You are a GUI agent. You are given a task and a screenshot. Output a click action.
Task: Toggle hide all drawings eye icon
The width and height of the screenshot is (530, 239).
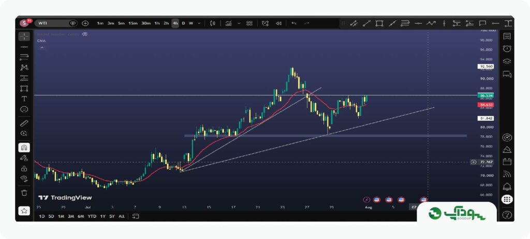24,178
